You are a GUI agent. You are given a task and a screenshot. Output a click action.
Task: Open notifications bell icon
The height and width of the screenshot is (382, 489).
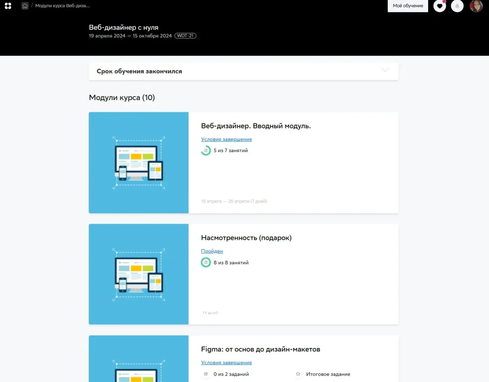[457, 6]
